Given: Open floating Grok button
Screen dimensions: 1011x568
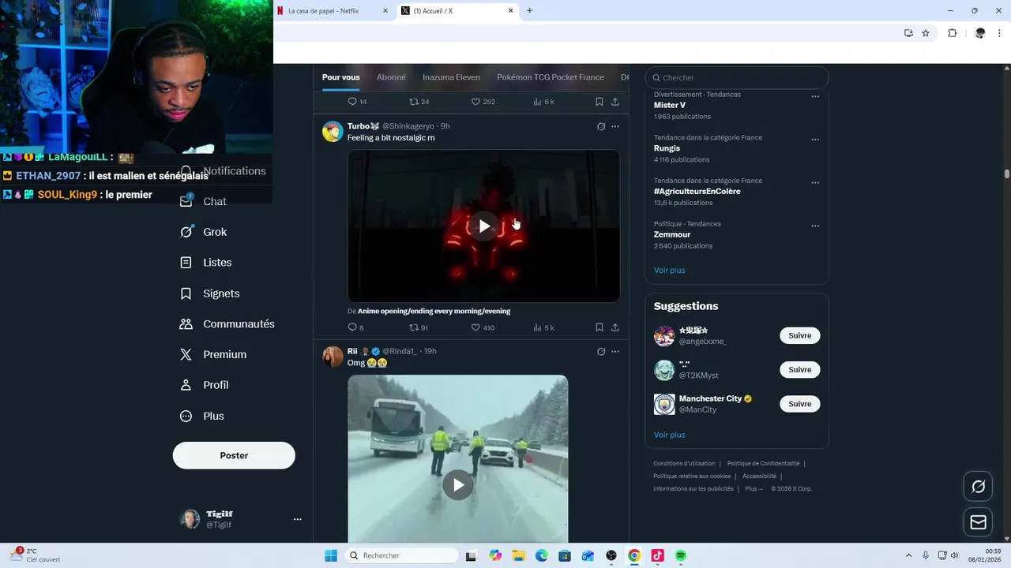Looking at the screenshot, I should 978,487.
